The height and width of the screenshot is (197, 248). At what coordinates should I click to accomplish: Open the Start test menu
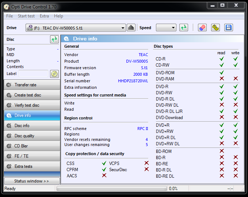point(26,16)
